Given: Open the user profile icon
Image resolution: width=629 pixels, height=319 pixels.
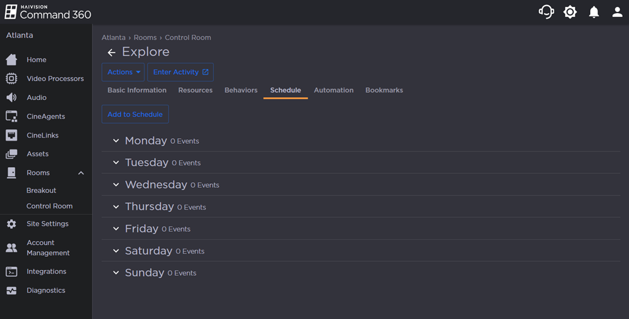Looking at the screenshot, I should (x=617, y=12).
